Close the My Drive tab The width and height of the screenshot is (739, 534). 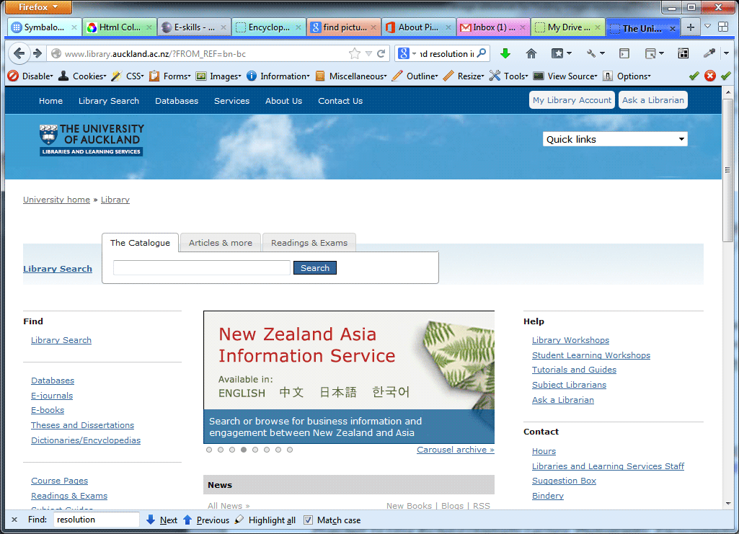598,27
